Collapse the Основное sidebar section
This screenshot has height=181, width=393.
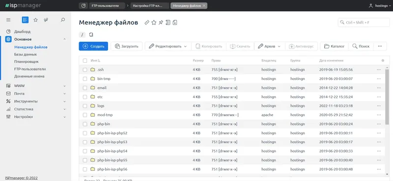point(64,39)
